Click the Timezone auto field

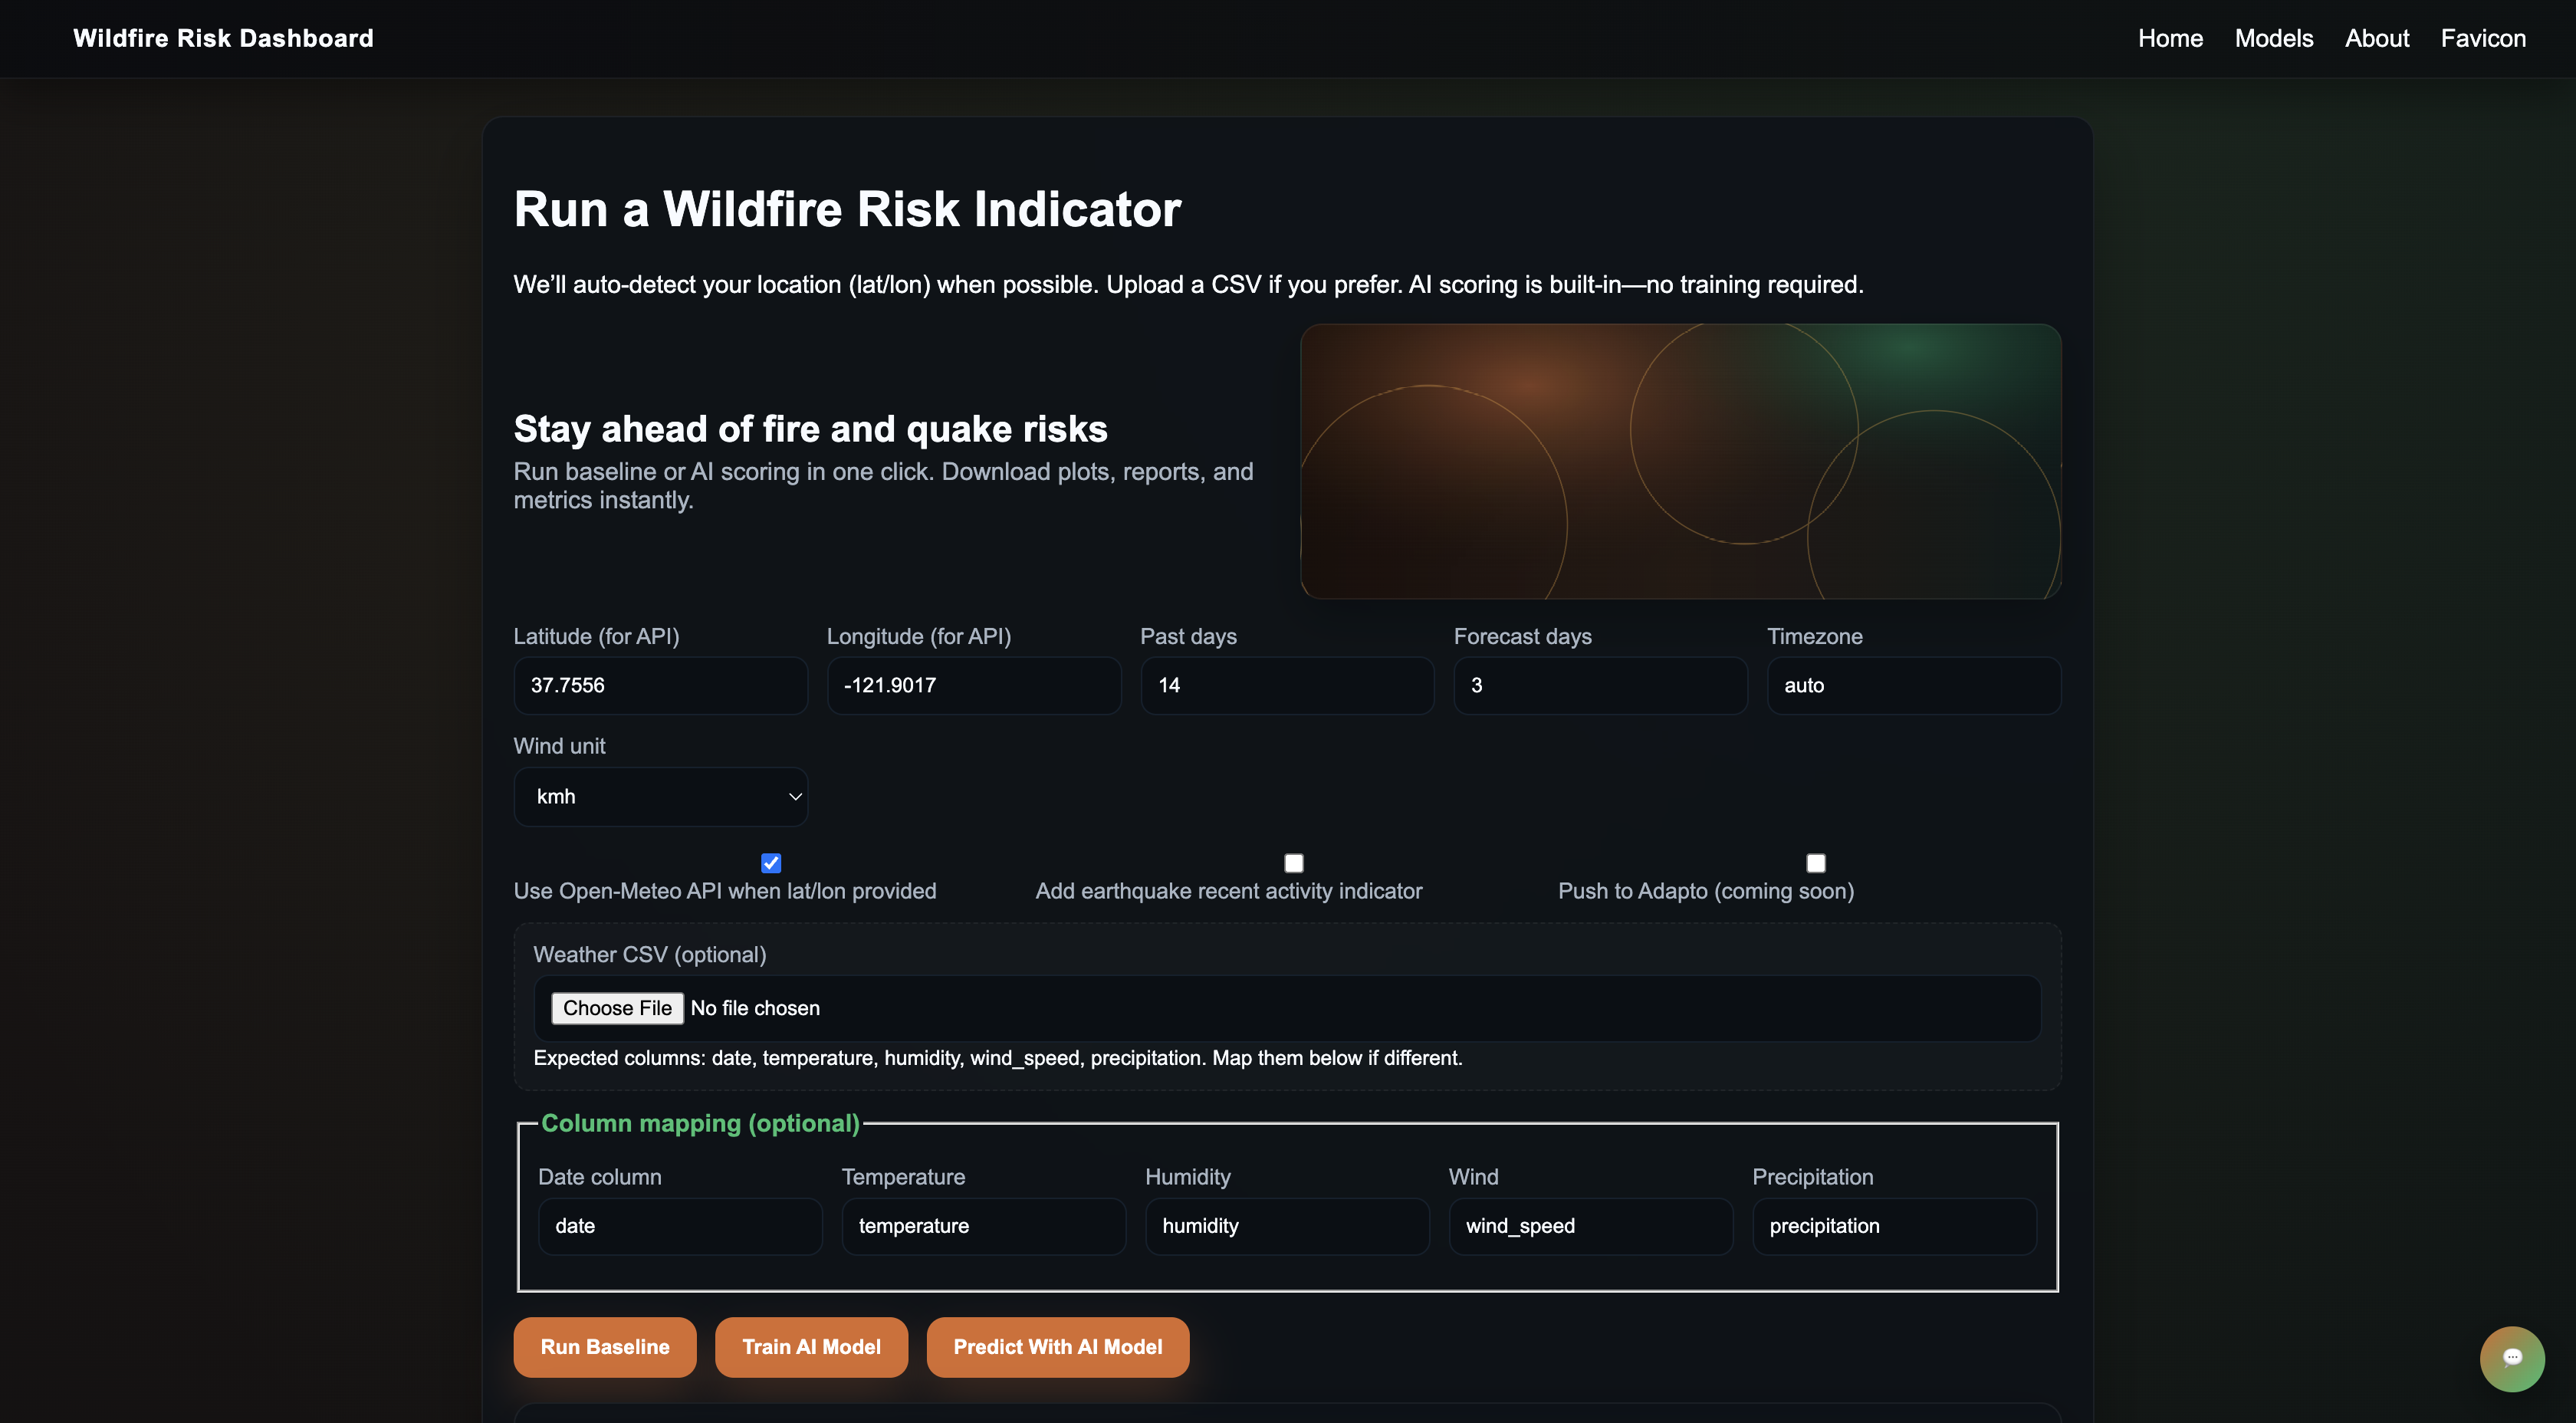(x=1912, y=685)
